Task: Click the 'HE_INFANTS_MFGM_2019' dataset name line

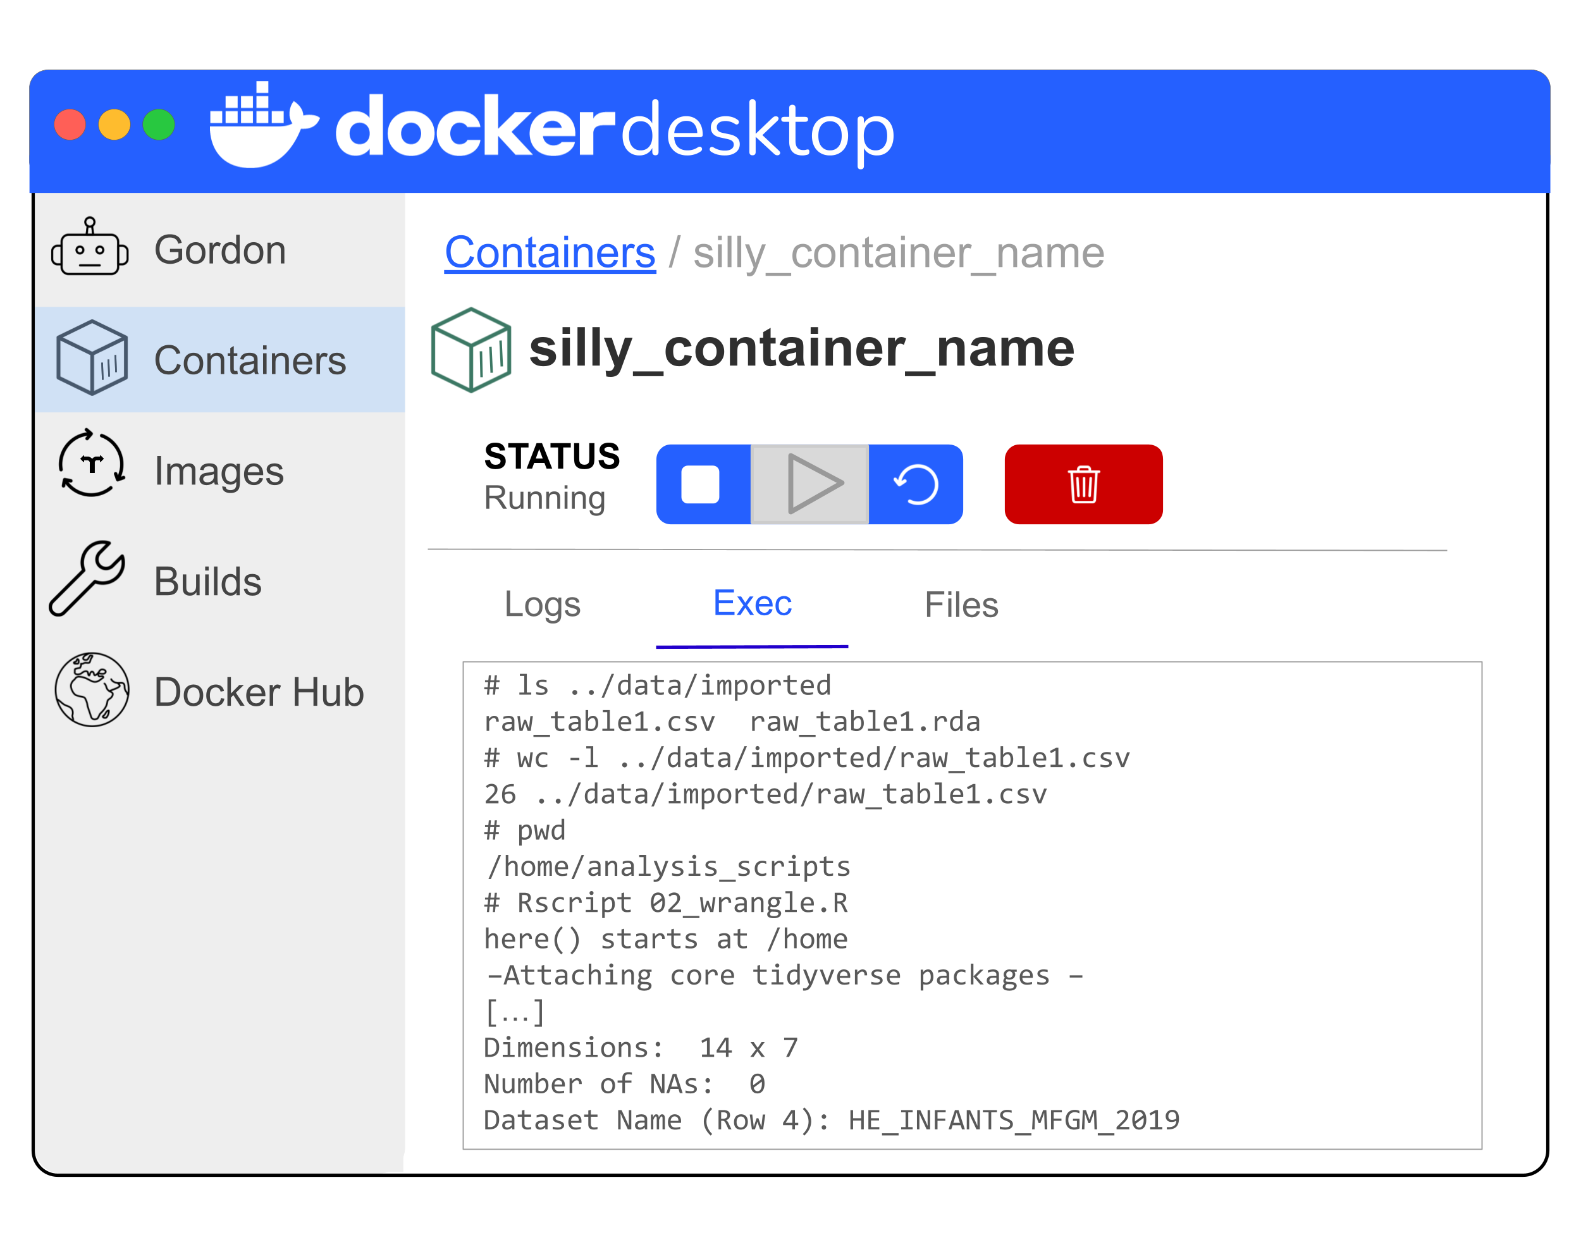Action: (x=832, y=1120)
